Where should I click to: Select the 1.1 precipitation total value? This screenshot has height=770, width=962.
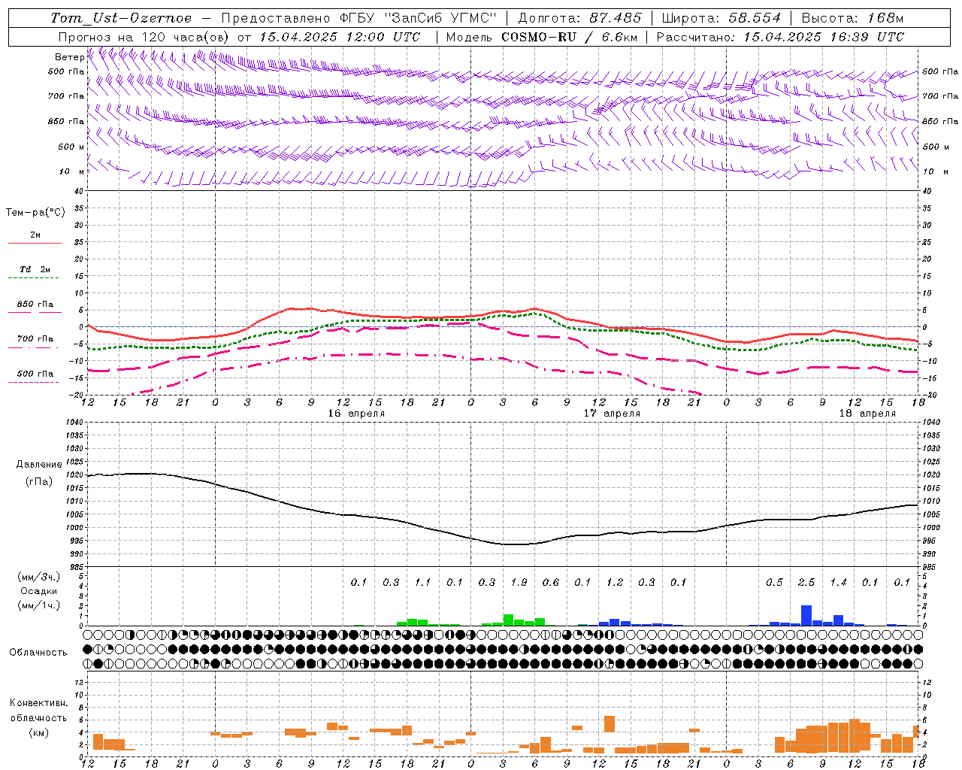tap(422, 583)
